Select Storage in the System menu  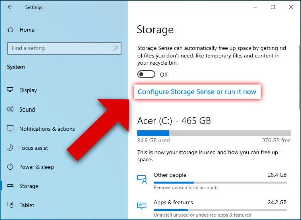click(x=29, y=186)
